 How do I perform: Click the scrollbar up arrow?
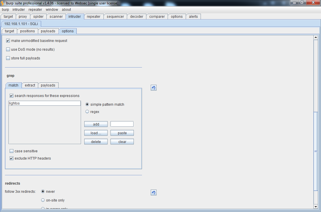[315, 37]
